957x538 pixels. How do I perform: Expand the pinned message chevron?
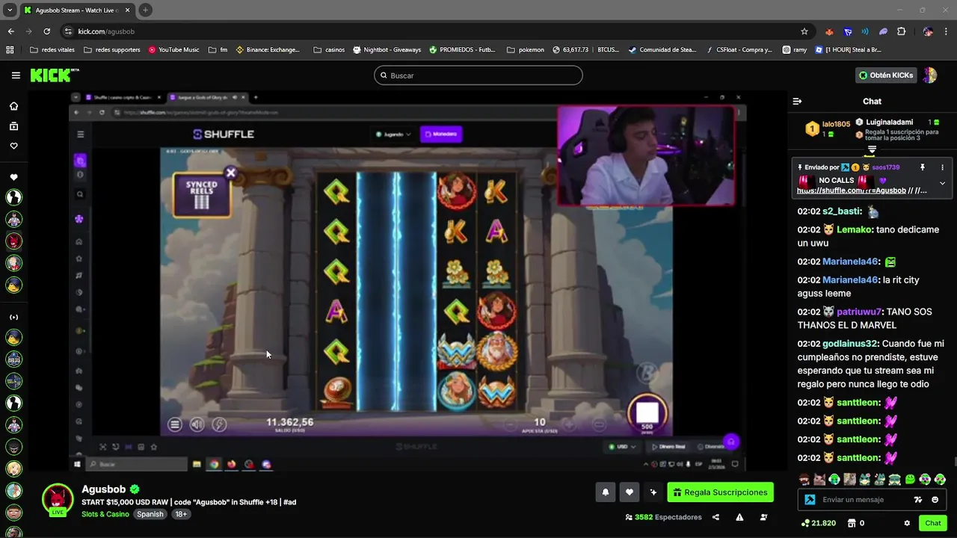coord(942,183)
